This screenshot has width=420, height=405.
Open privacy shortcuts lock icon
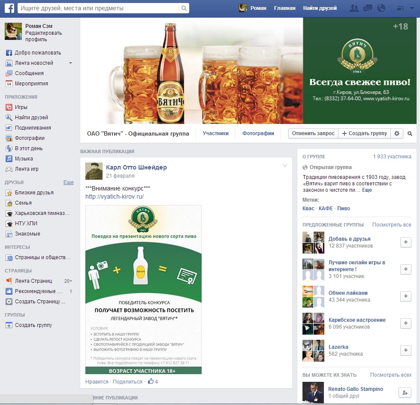(400, 8)
